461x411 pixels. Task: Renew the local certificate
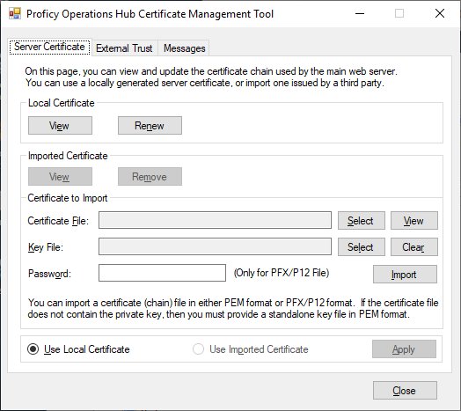click(150, 126)
